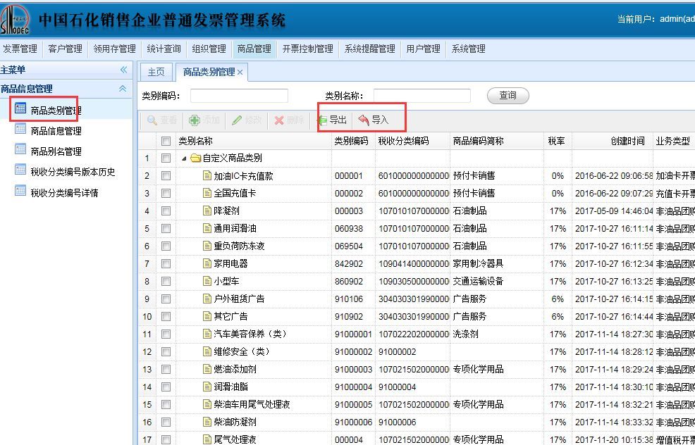Click document icon beside 润滑油脂
Image resolution: width=695 pixels, height=445 pixels.
[207, 387]
